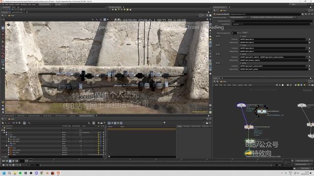Open the network editor Add menu
Viewport: 314px width, 176px height.
point(216,85)
